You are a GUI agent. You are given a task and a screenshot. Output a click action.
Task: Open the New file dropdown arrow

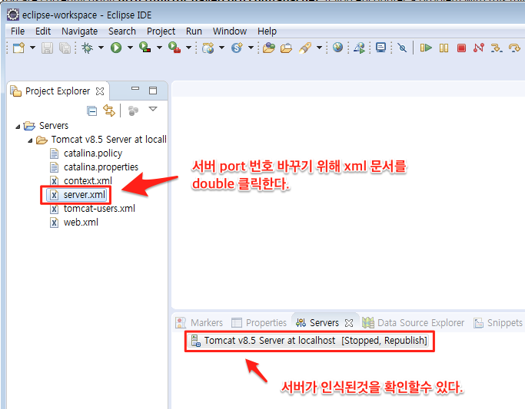pyautogui.click(x=32, y=48)
